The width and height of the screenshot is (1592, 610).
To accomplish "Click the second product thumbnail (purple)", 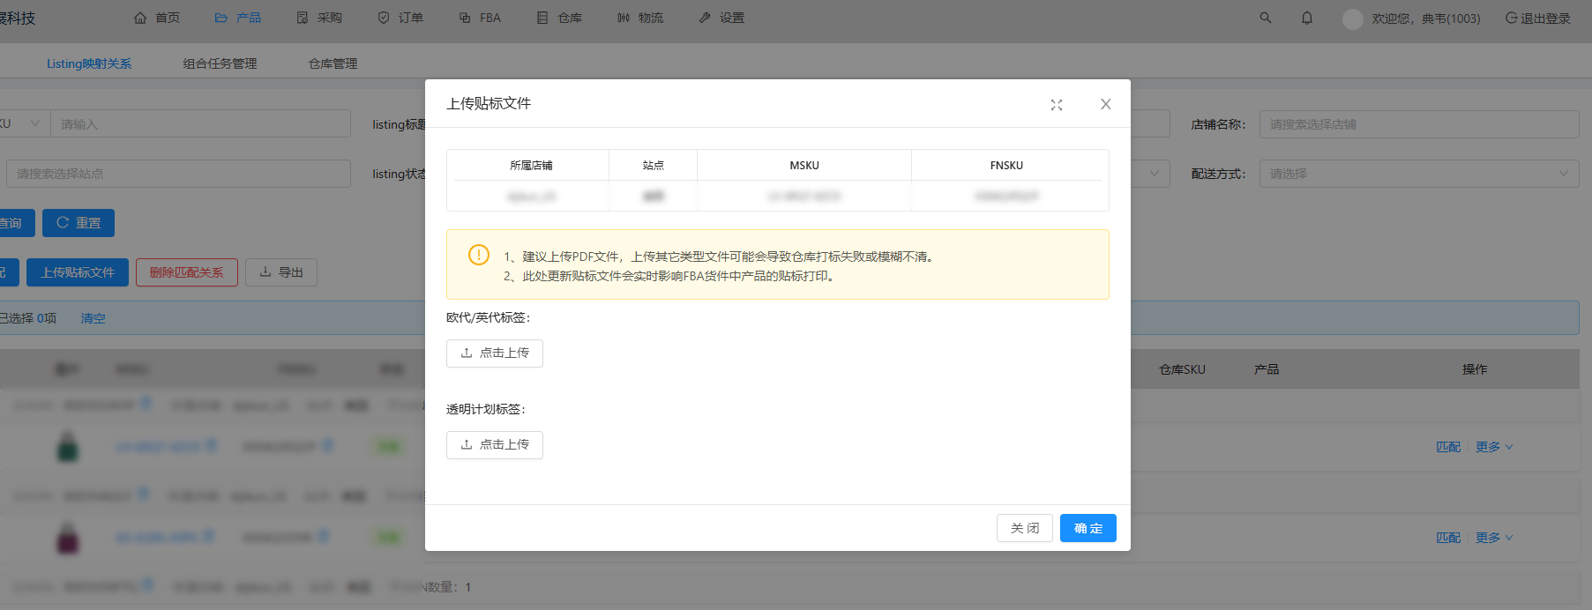I will (68, 538).
